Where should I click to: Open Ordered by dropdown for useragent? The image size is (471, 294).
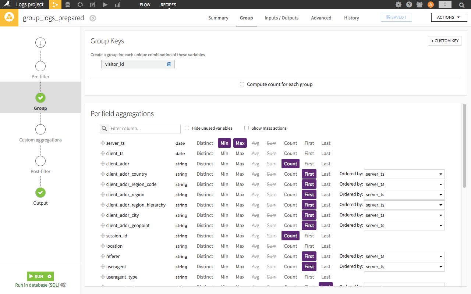point(404,266)
